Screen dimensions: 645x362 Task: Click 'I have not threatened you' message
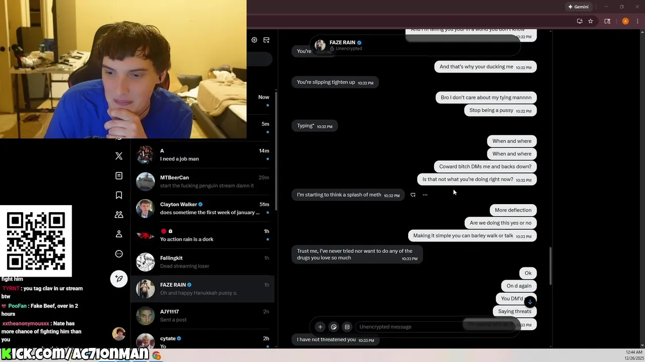pyautogui.click(x=335, y=340)
